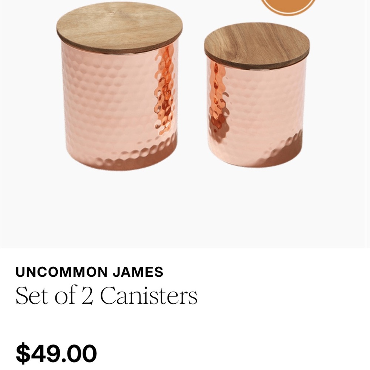Open the UNCOMMON JAMES brand link
The image size is (370, 370).
[90, 272]
